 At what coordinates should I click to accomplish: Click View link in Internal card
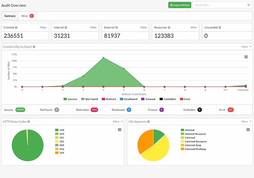point(93,27)
